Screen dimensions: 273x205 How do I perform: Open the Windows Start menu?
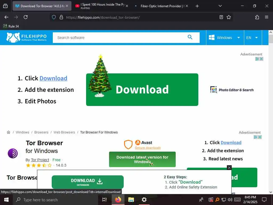(6, 200)
